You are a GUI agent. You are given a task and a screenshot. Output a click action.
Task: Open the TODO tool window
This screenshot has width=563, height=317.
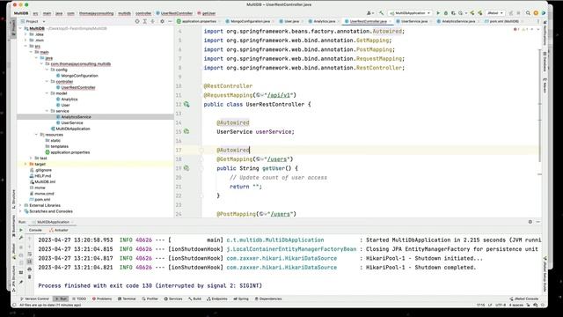coord(79,299)
